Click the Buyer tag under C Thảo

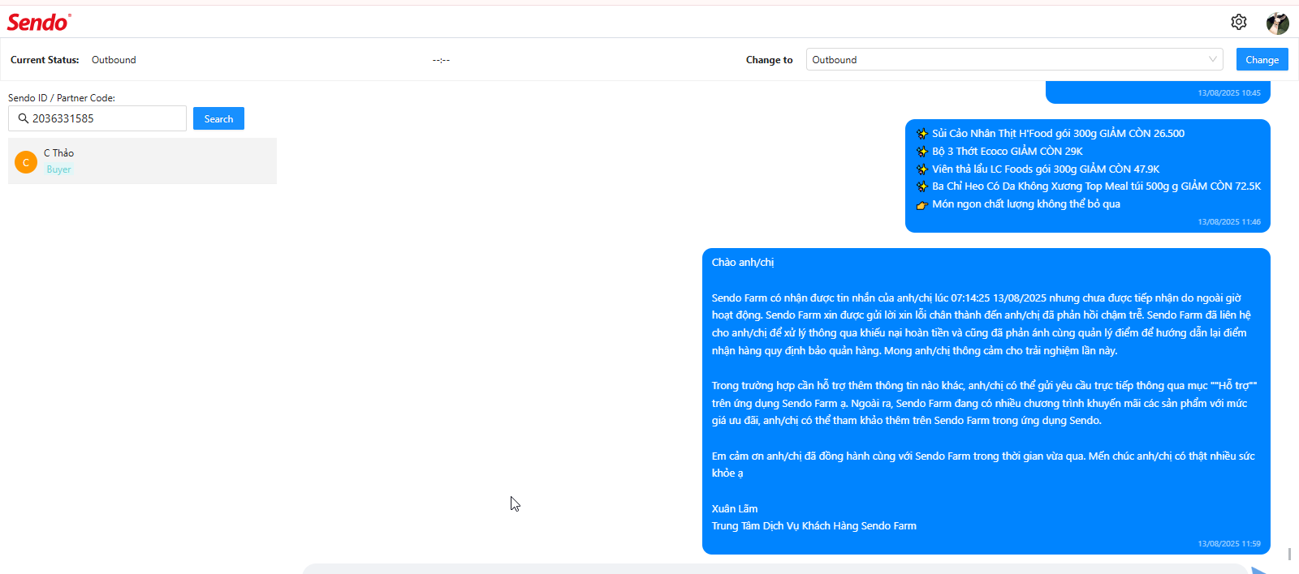pyautogui.click(x=58, y=169)
